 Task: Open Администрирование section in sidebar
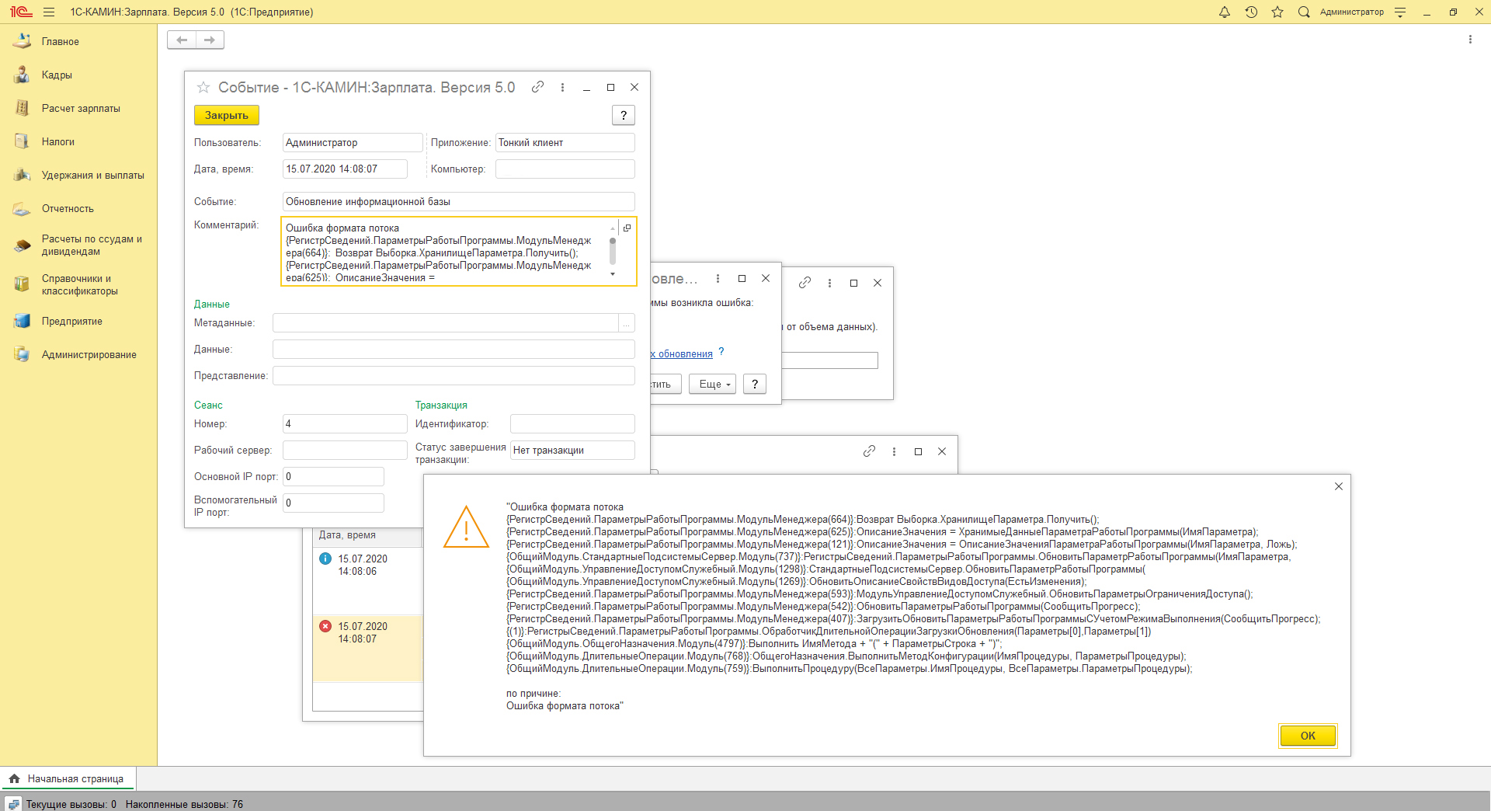[78, 354]
